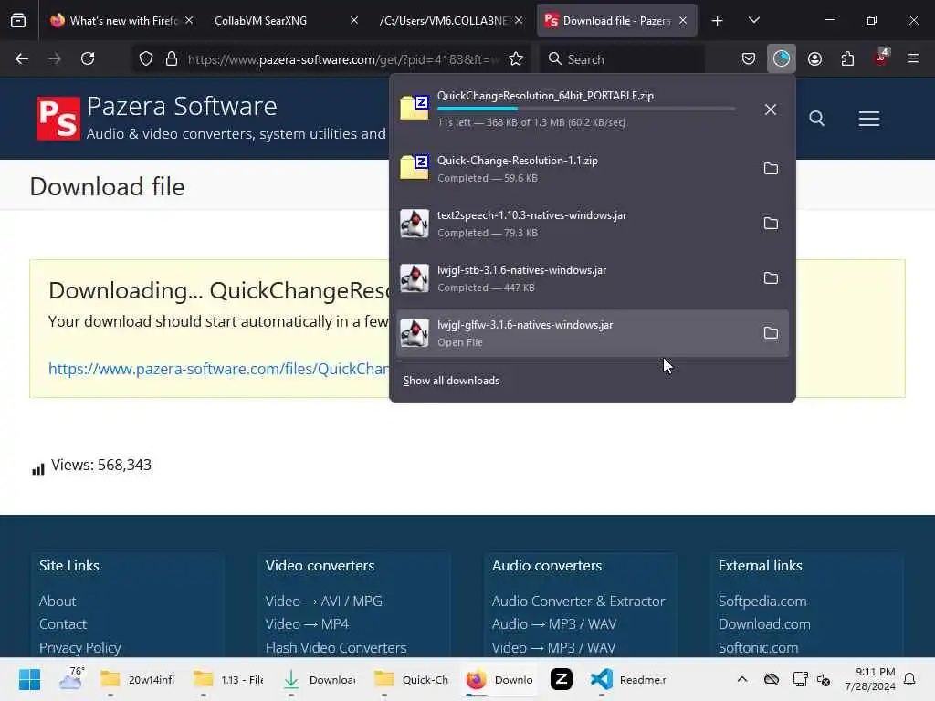935x701 pixels.
Task: Open Video → MP3 / WAV link
Action: point(553,648)
